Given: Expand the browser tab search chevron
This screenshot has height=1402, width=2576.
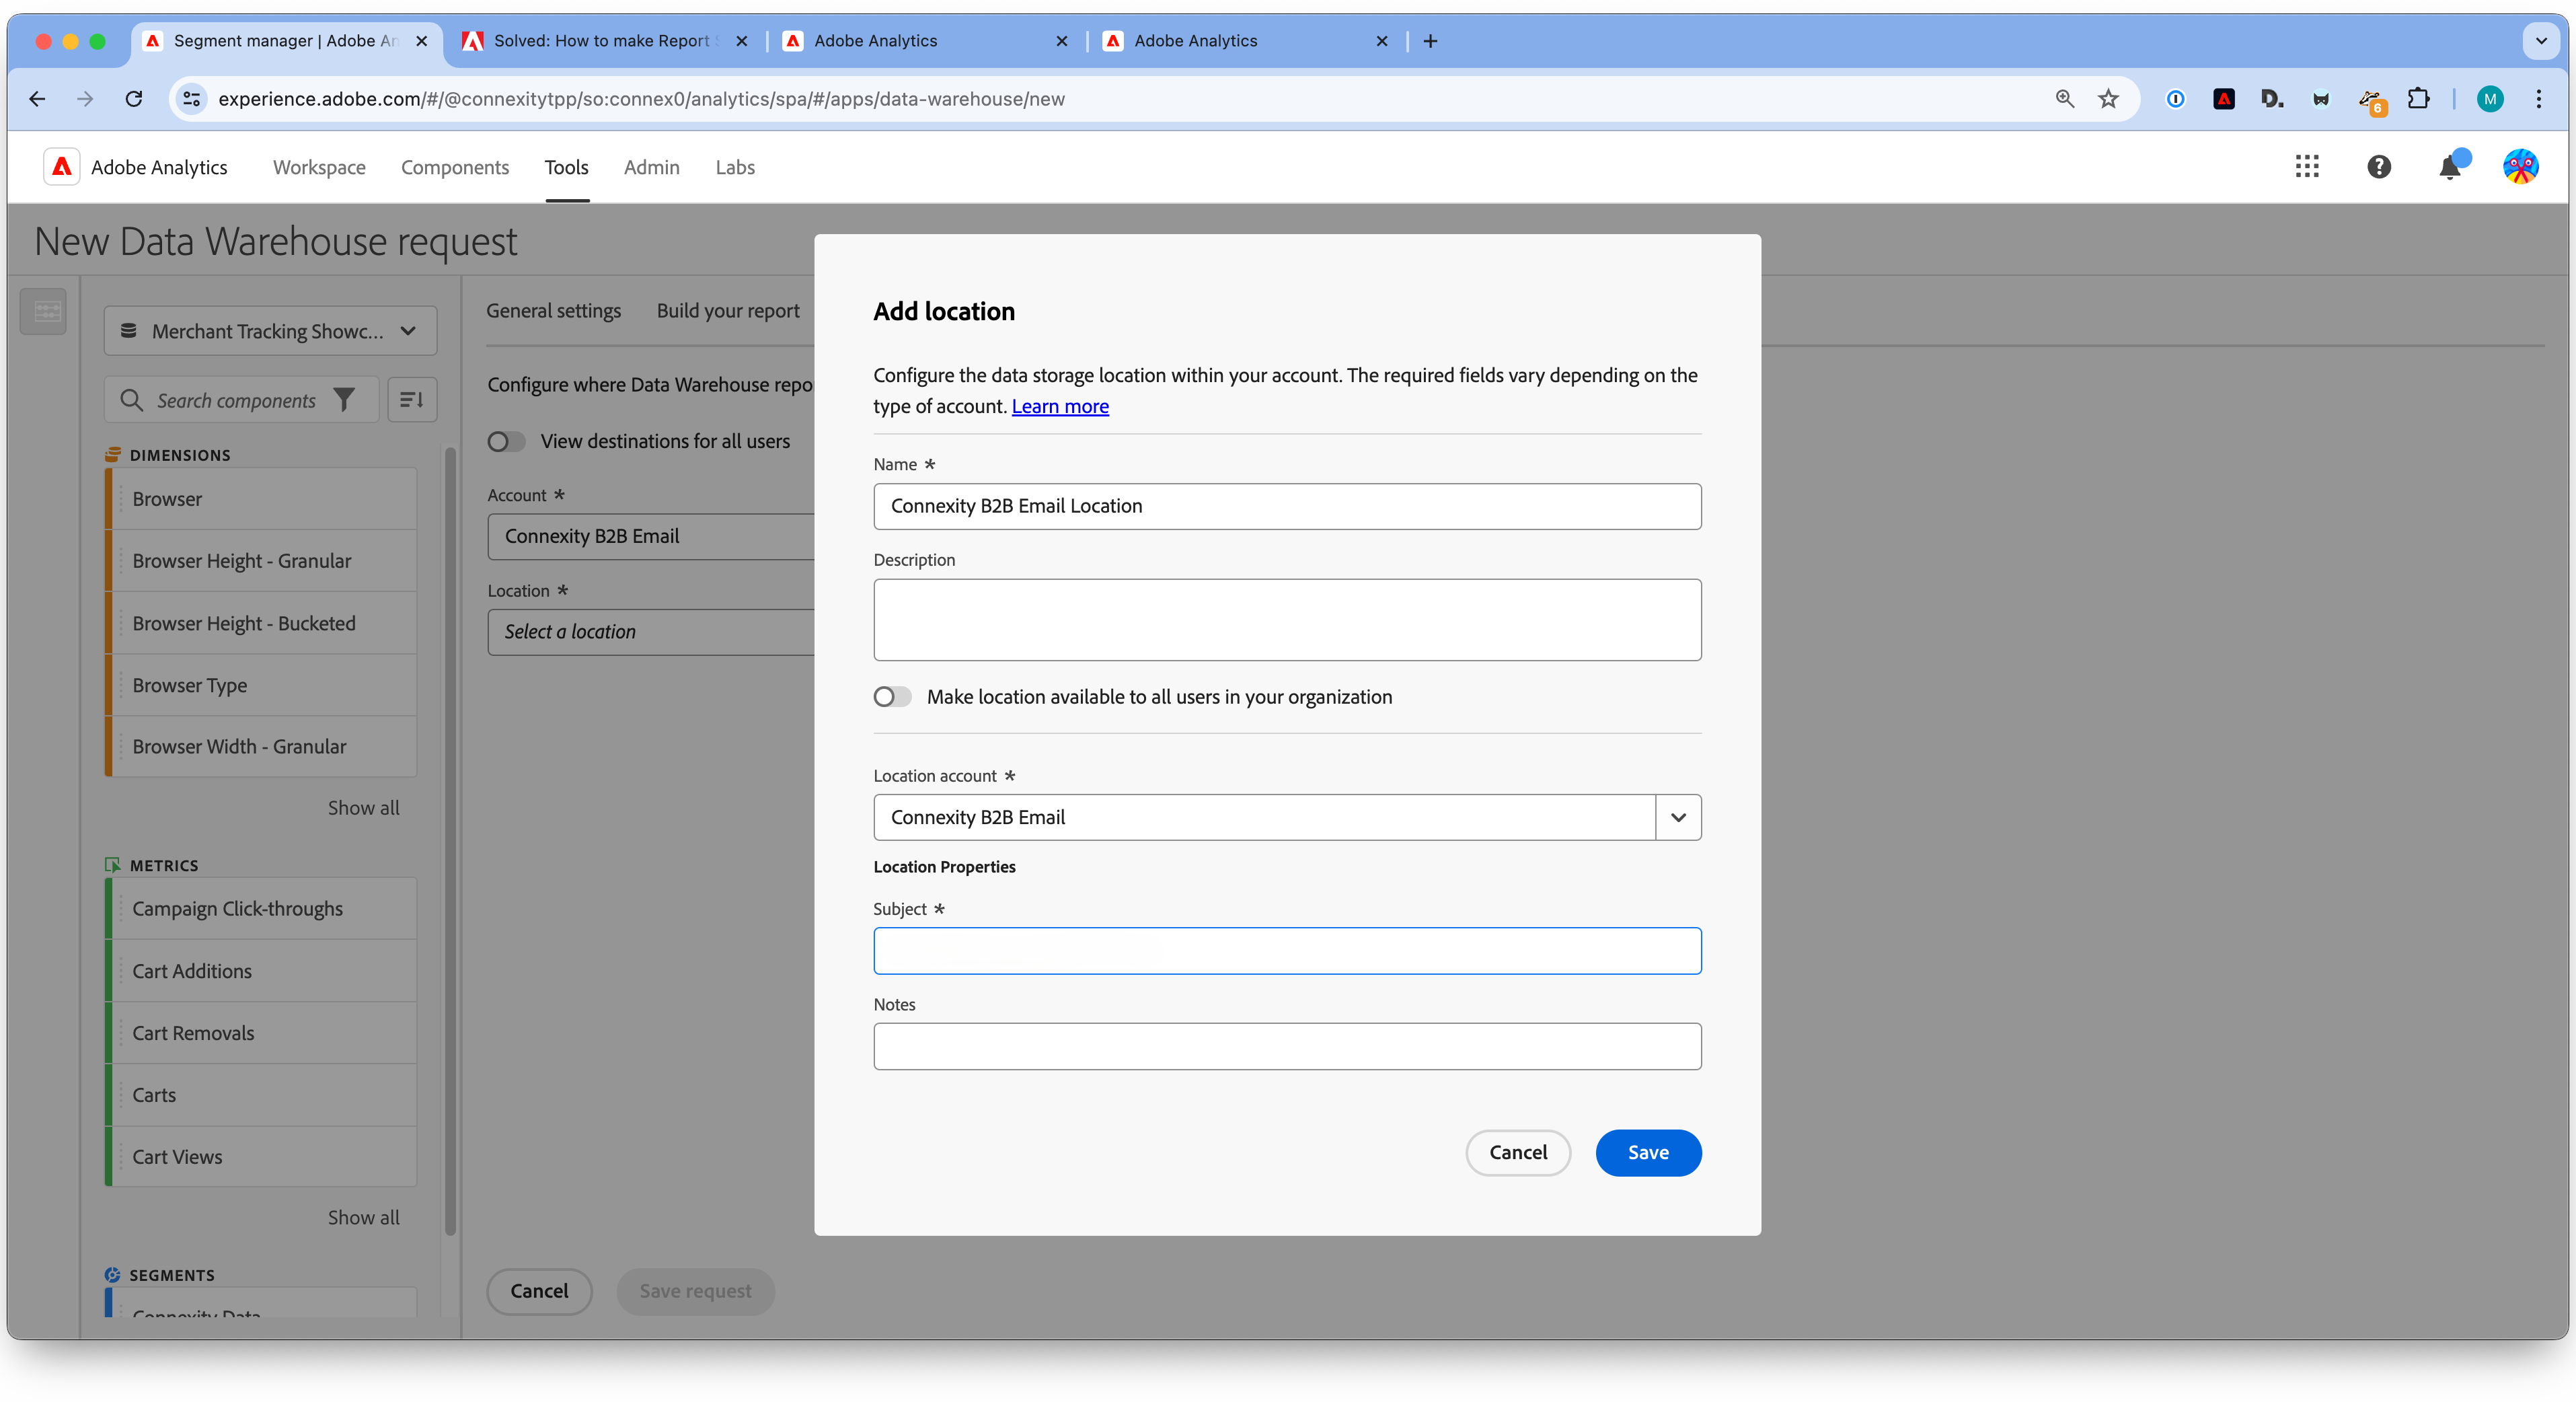Looking at the screenshot, I should click(x=2541, y=41).
